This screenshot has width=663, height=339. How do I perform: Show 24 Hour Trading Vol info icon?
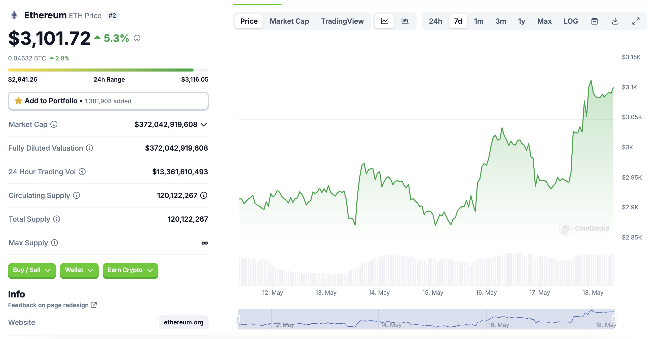tap(82, 172)
